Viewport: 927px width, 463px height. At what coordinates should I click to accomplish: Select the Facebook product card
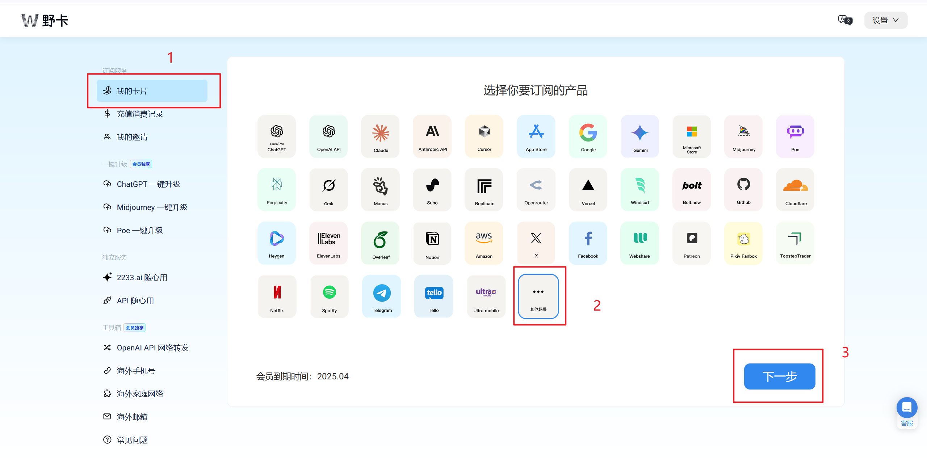[x=588, y=243]
